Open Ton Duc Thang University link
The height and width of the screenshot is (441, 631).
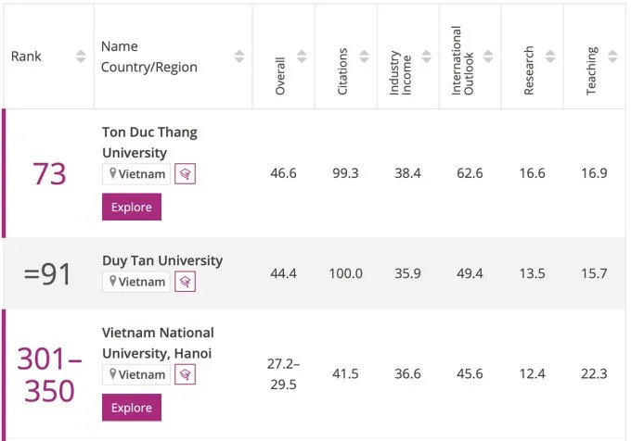[149, 143]
